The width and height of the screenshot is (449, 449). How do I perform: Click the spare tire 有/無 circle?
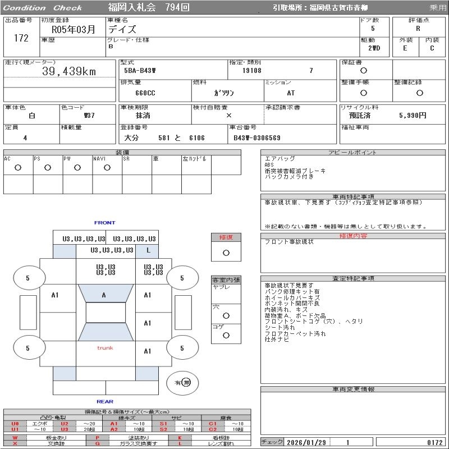point(182,383)
